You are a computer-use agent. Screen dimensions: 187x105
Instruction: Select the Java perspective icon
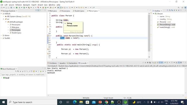[186, 8]
